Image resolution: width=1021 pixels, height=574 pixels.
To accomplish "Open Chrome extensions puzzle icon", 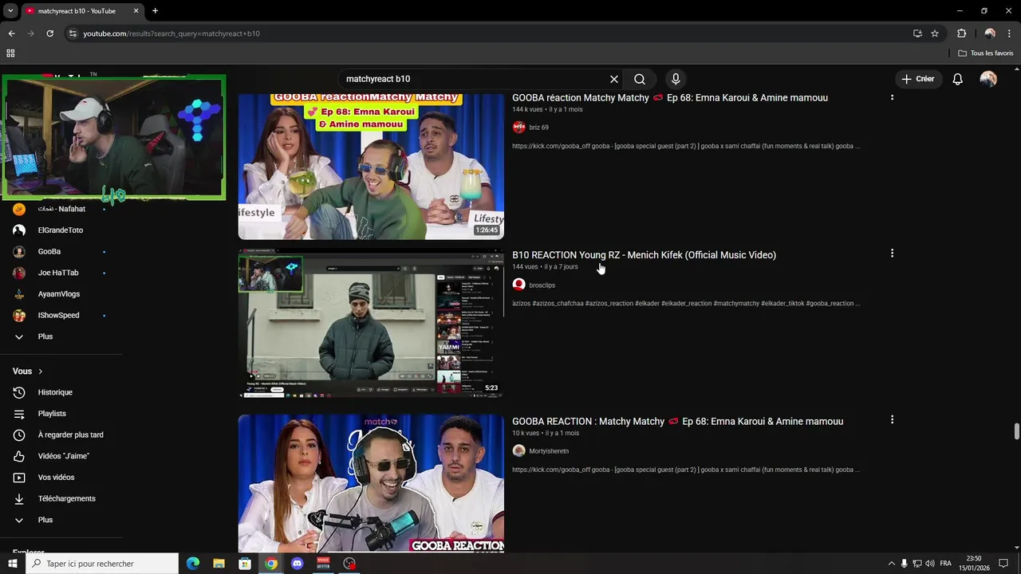I will point(961,33).
